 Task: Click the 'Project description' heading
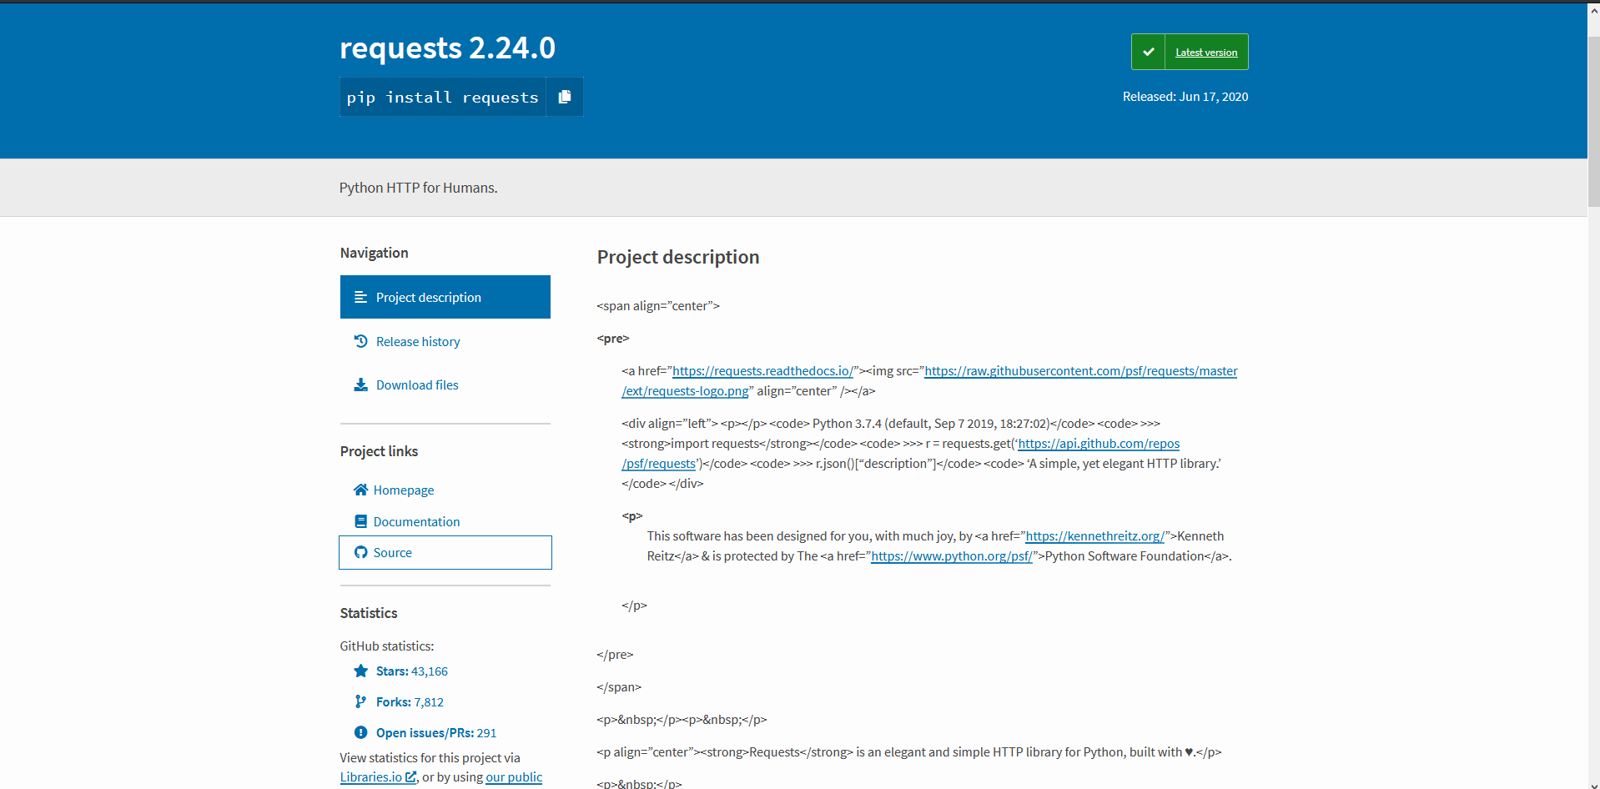678,257
